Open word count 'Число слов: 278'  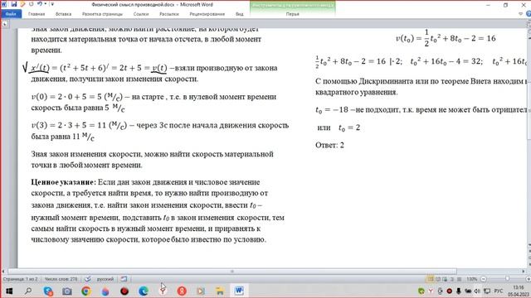61,279
